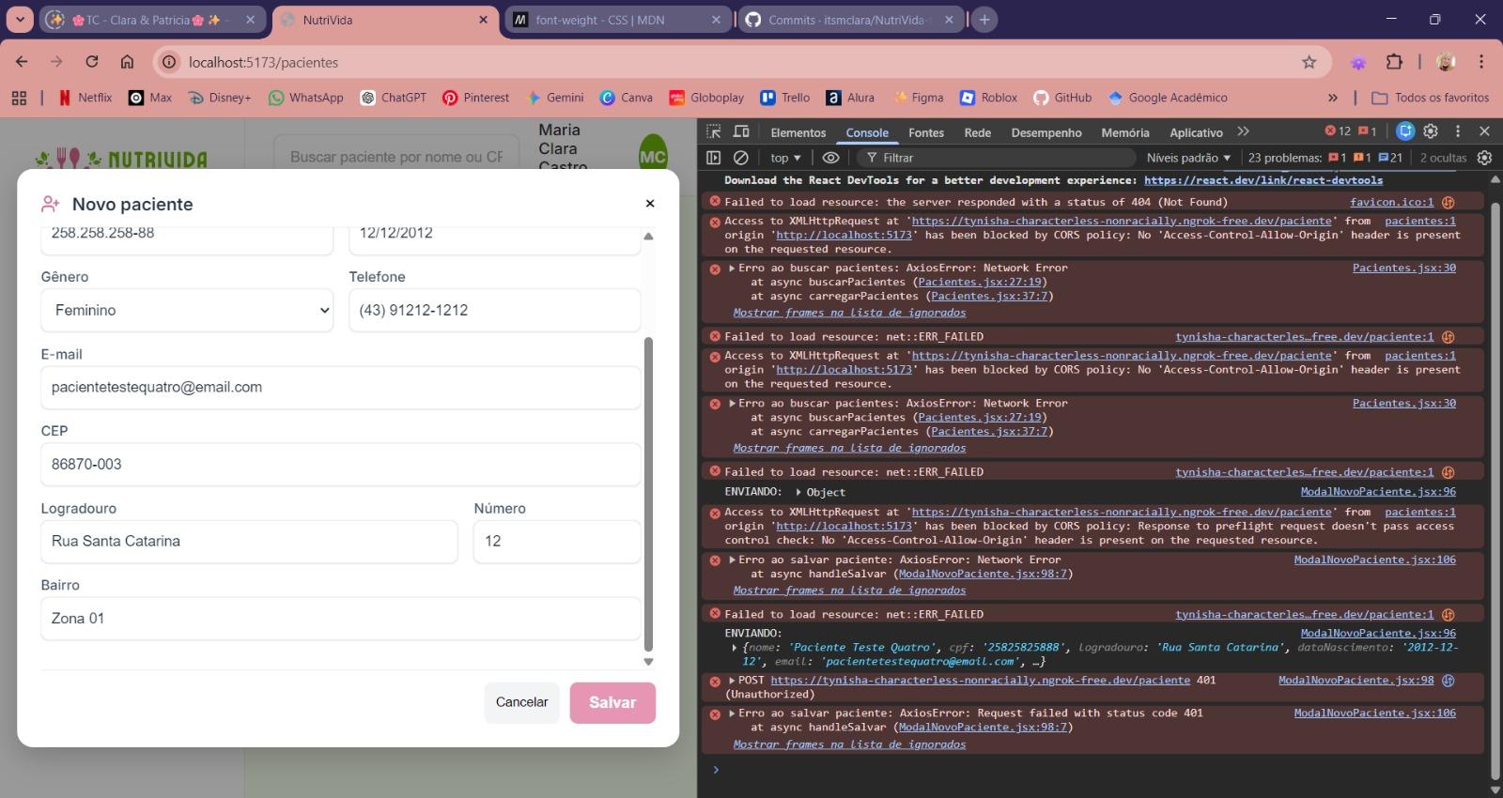Expand the status code 401 error entry

tap(732, 713)
